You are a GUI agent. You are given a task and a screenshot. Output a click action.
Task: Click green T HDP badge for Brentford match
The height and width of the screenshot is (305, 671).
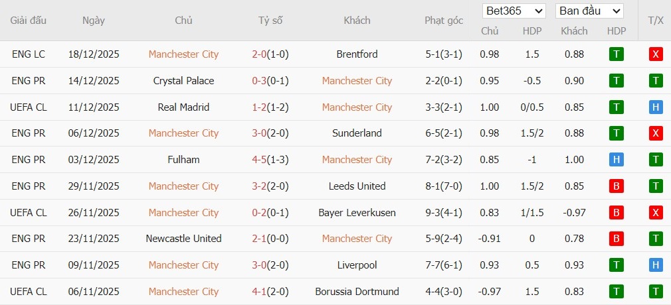616,54
